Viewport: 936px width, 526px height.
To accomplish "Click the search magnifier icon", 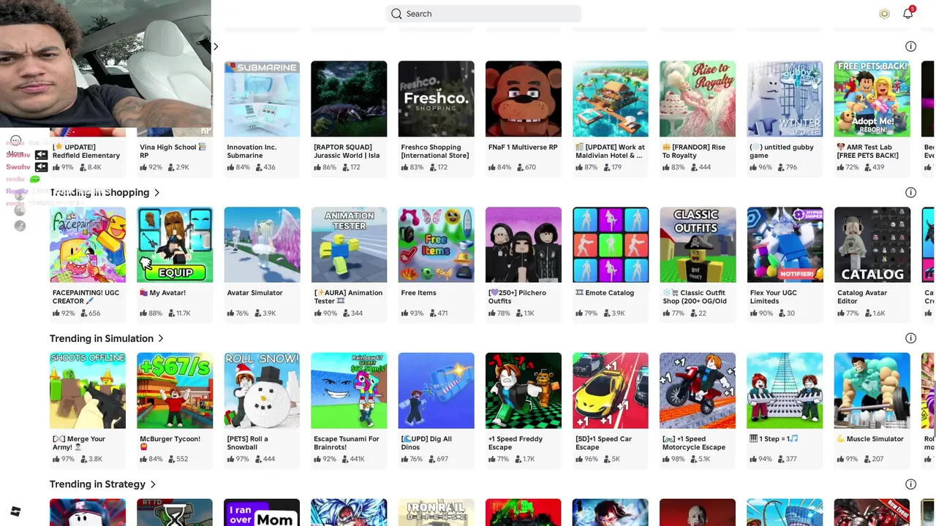I will tap(396, 14).
